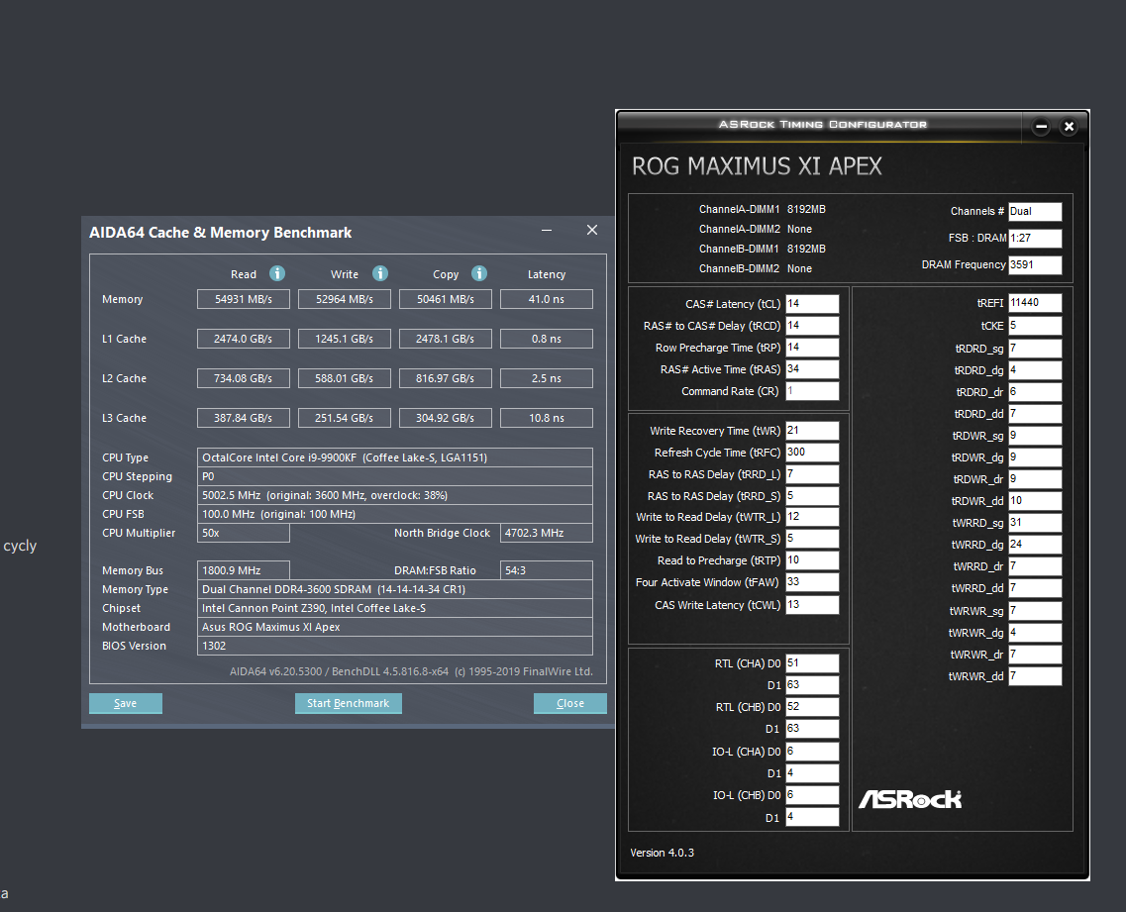
Task: Select the RAS# Active Time (tRAS) field
Action: 812,369
